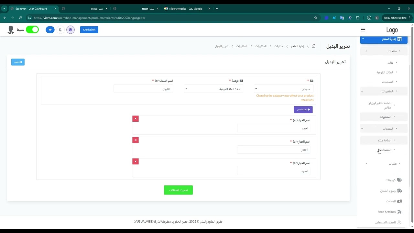Click the Shop Settings tools icon
Screen dimensions: 414x233
click(399, 212)
